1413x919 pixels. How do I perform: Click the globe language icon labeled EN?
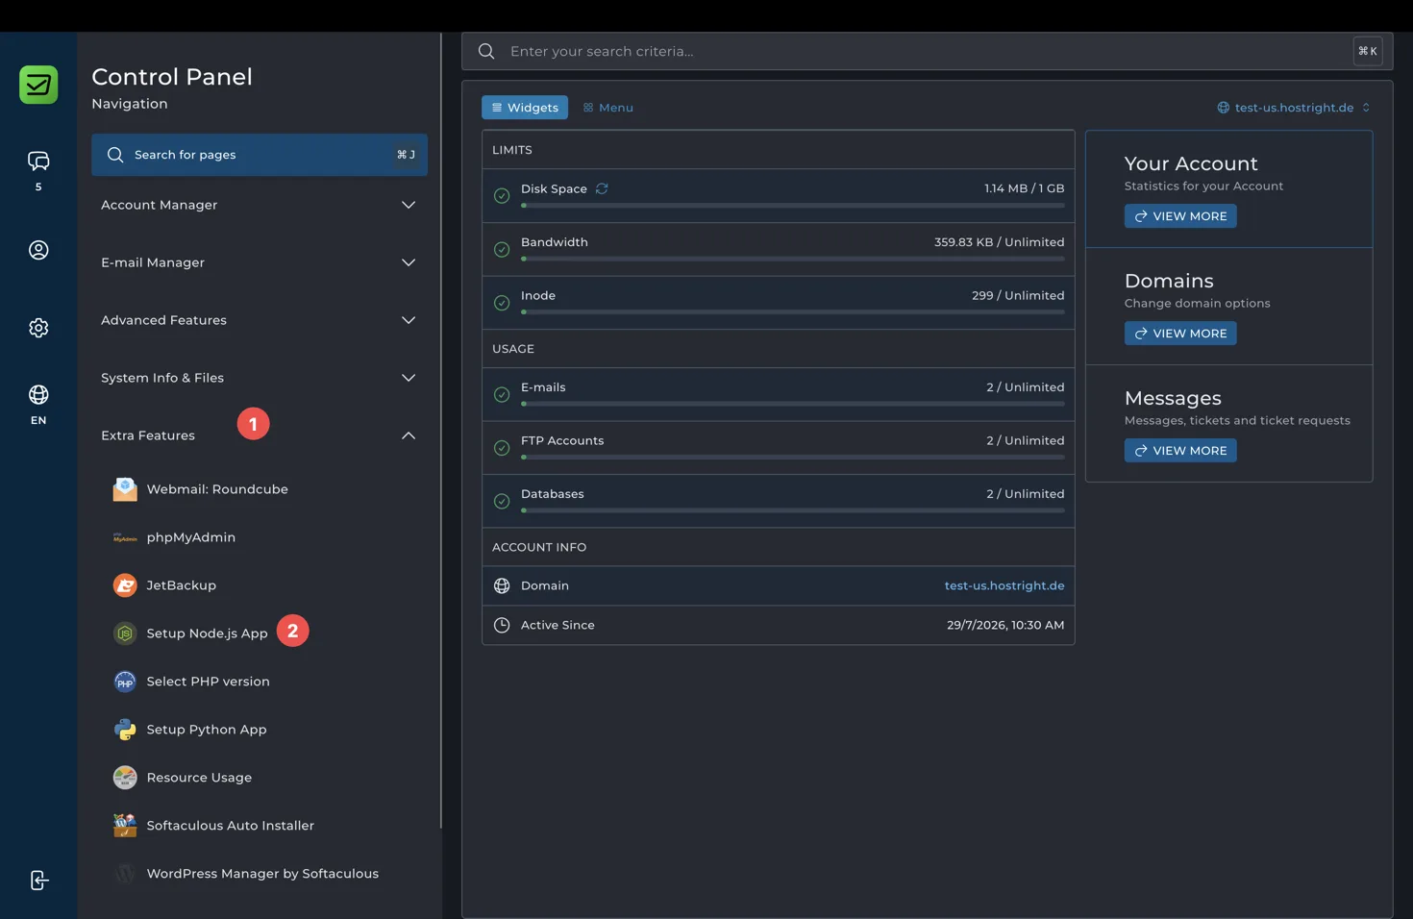point(38,395)
